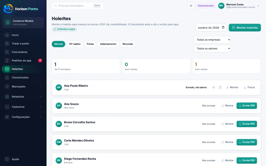Delete Ana Paula Ribeiro's holerite trash icon
Image resolution: width=266 pixels, height=166 pixels.
tap(220, 87)
